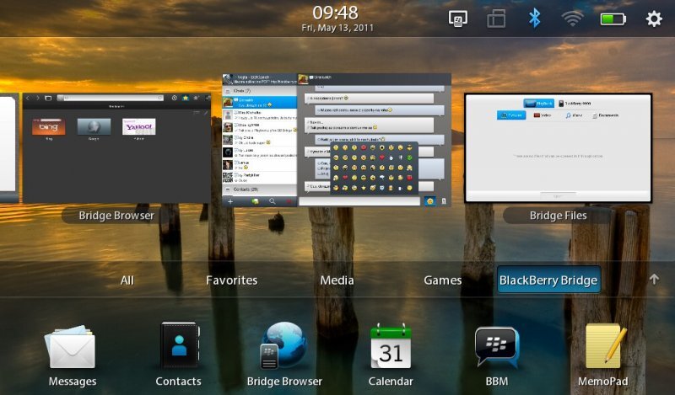The image size is (675, 395).
Task: Open the BlackBerry Bridge status icon
Action: pos(457,19)
